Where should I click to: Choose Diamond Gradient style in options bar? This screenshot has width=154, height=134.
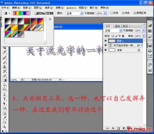coord(51,13)
